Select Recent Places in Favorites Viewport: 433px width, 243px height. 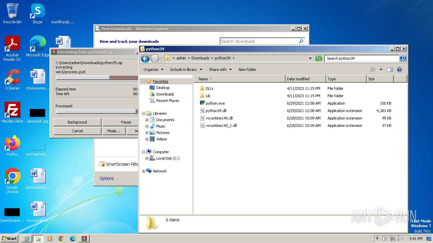[x=167, y=101]
